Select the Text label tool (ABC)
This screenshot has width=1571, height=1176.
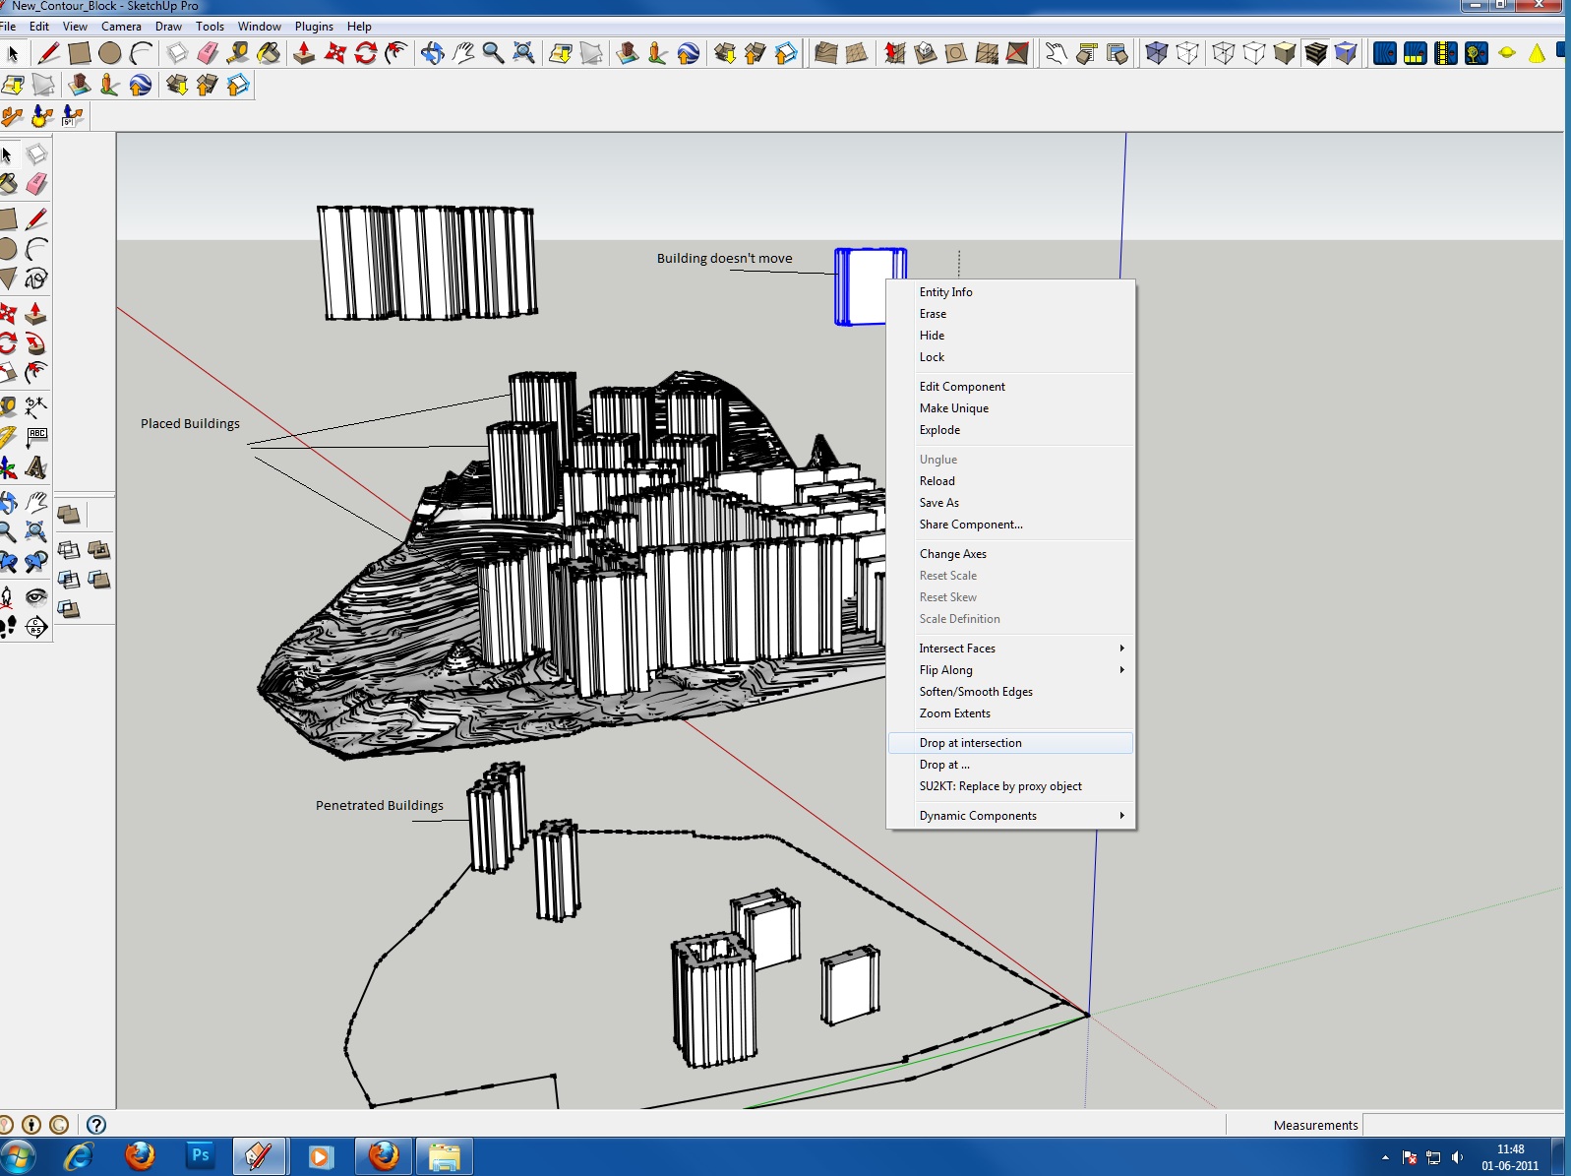click(36, 437)
